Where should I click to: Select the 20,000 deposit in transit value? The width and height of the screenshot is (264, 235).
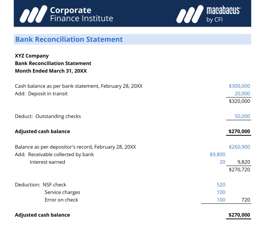(242, 94)
